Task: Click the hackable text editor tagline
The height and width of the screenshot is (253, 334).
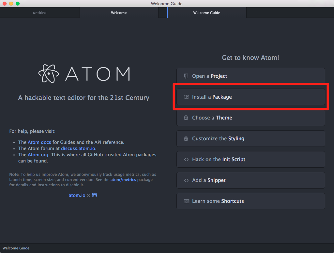Action: pos(84,98)
